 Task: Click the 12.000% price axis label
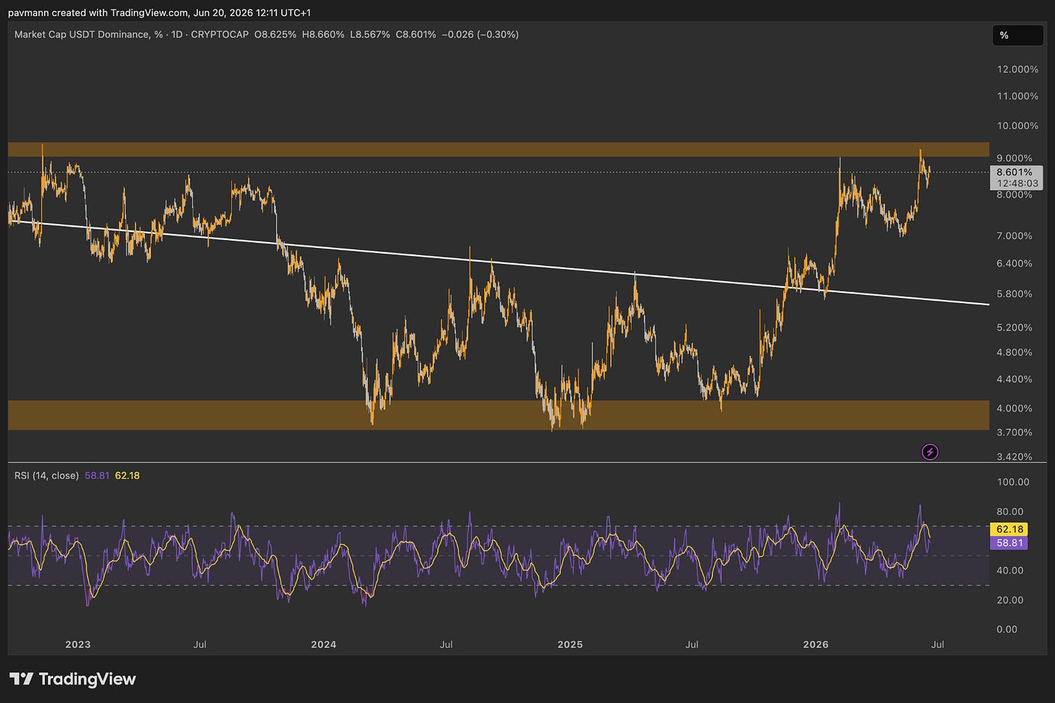1017,70
